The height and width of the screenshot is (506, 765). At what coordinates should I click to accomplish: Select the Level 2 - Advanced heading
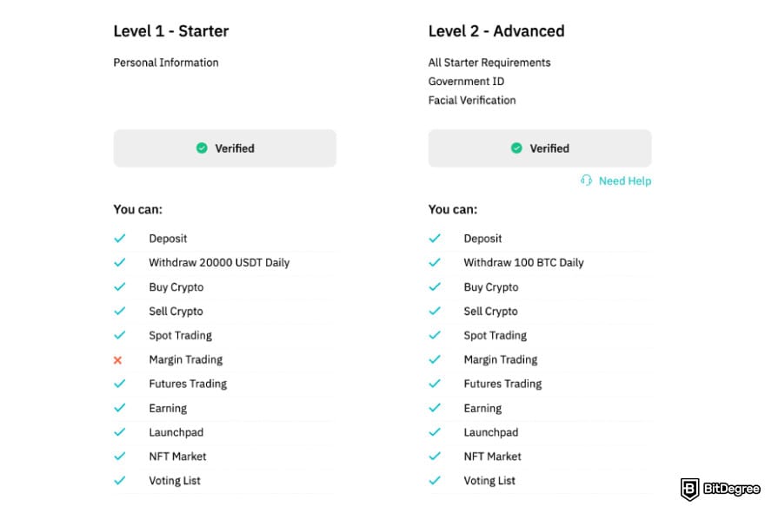coord(496,31)
